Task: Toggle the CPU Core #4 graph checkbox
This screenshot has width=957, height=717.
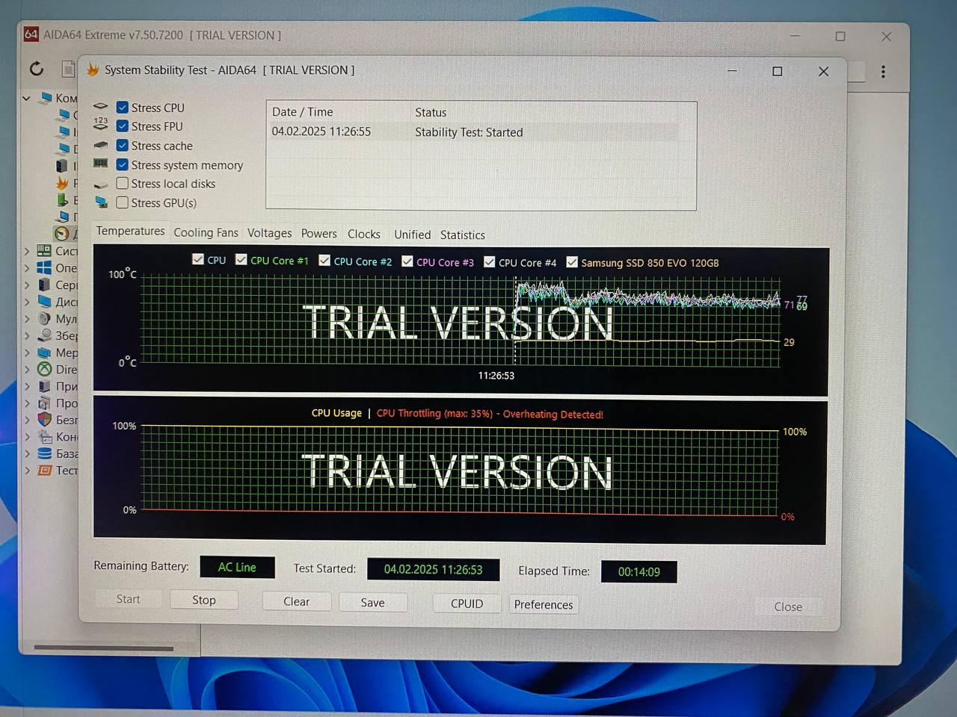Action: pyautogui.click(x=490, y=261)
